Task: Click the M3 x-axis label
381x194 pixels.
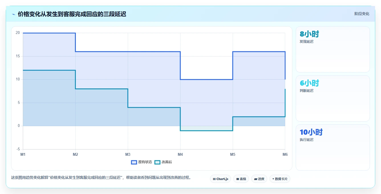Action: (x=128, y=154)
